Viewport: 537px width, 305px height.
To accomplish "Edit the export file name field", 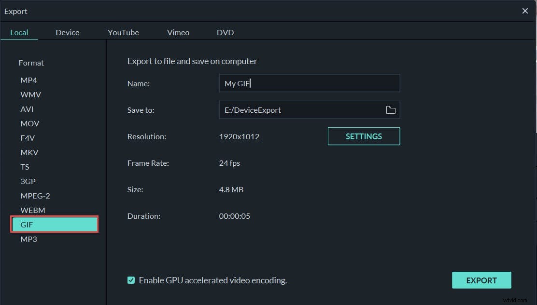I will [x=309, y=83].
